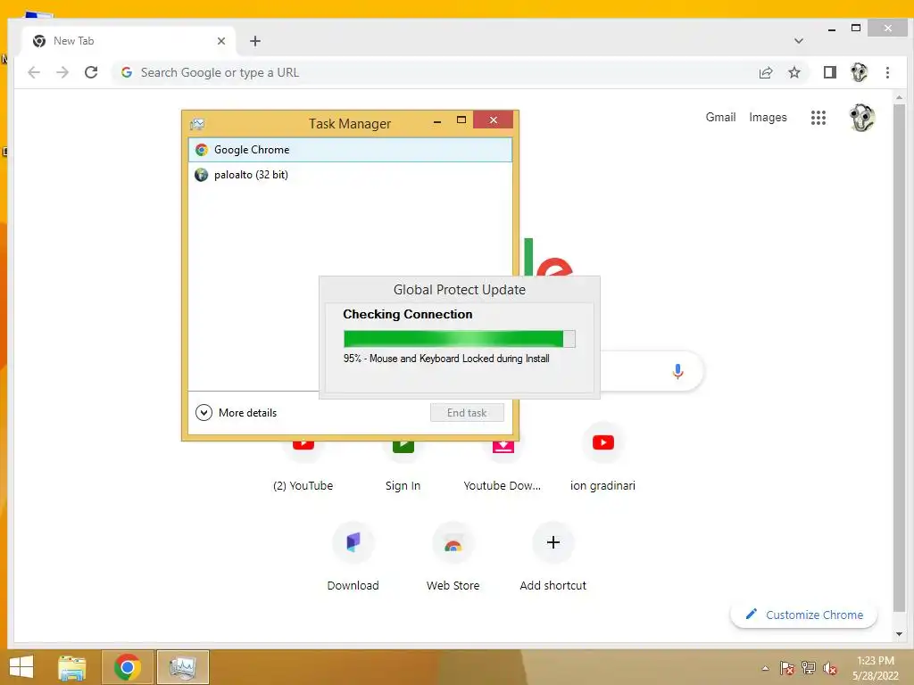Open File Explorer from taskbar
Image resolution: width=914 pixels, height=685 pixels.
pos(72,667)
